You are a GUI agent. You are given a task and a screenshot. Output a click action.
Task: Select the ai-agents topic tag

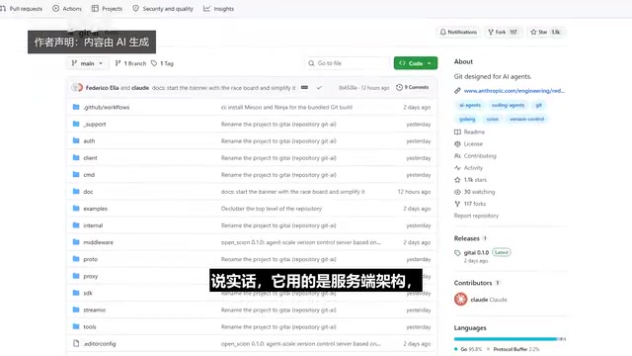point(470,106)
